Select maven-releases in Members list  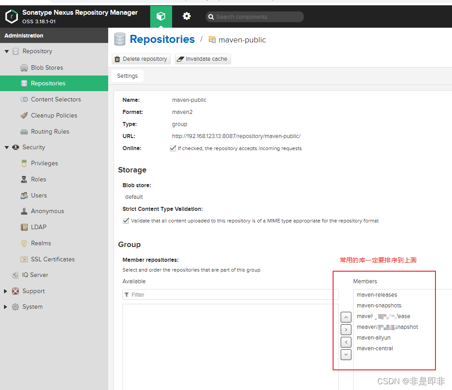[377, 295]
